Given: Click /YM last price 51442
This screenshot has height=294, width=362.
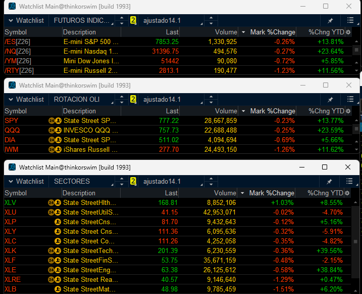Looking at the screenshot, I should tap(170, 61).
